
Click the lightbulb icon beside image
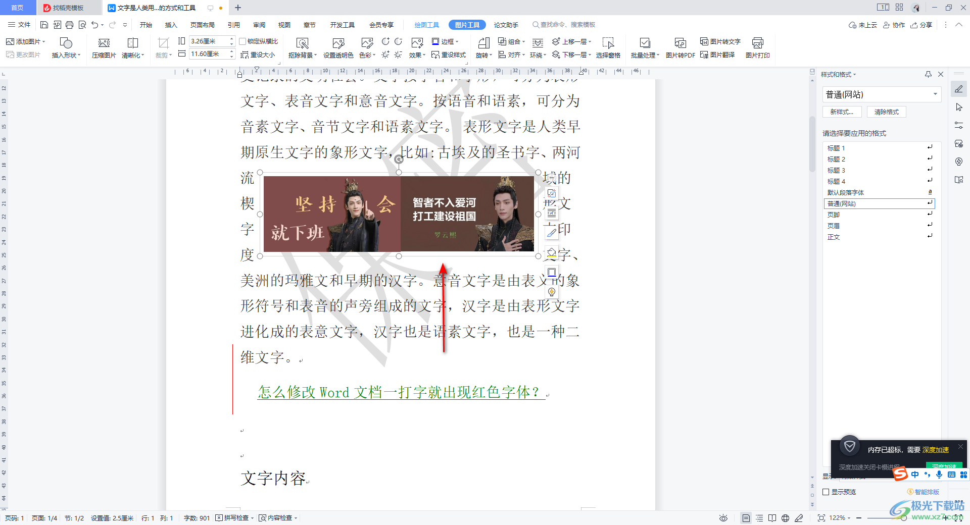point(552,292)
